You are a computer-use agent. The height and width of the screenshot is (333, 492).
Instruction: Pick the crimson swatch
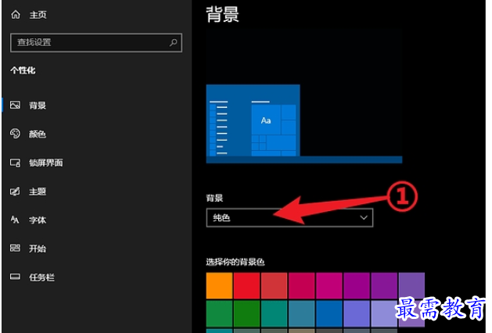click(302, 285)
